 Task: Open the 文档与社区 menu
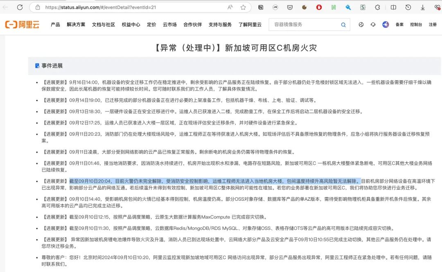[x=104, y=25]
